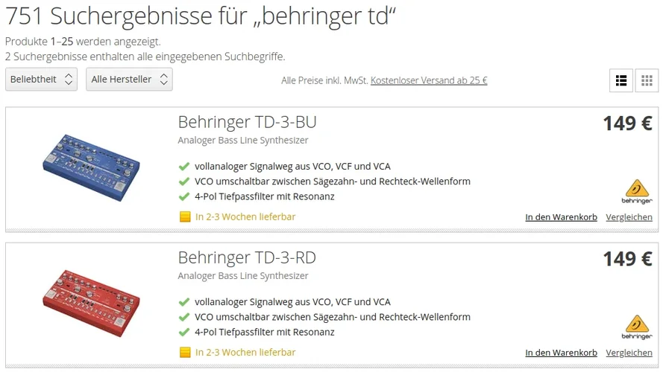Add Behringer TD-3-RD to the Warenkorb
Screen dimensions: 666x372
[x=561, y=353]
